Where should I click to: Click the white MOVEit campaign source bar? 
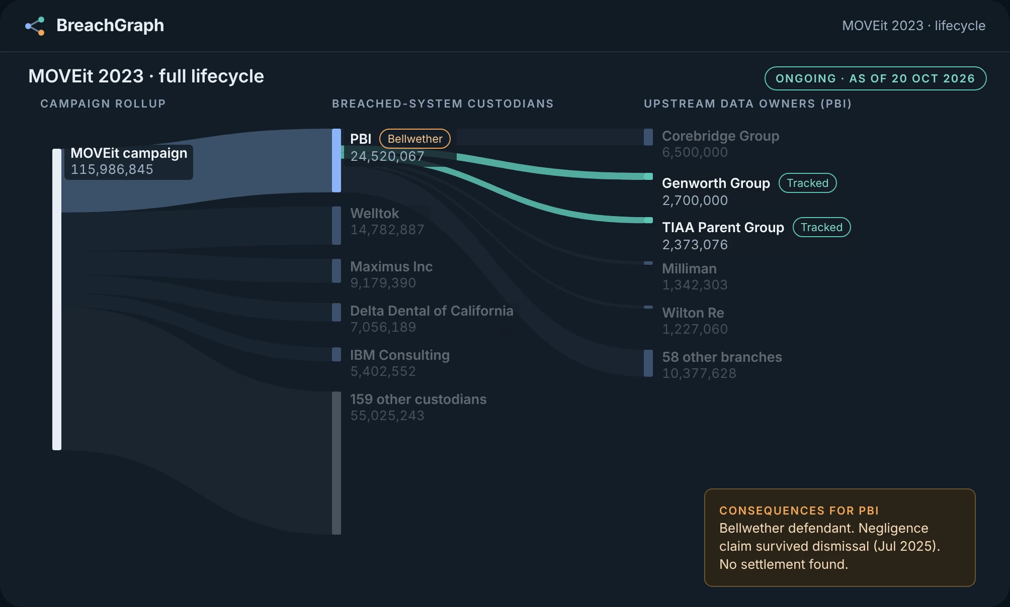coord(57,299)
